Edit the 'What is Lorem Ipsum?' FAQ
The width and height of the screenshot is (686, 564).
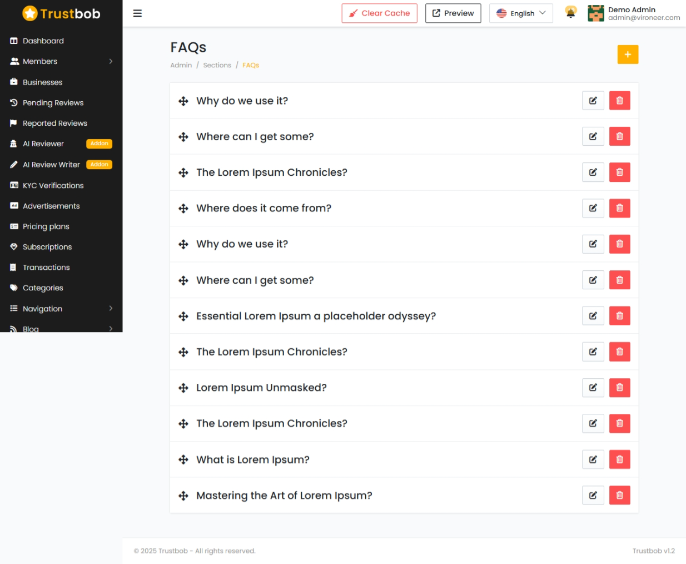point(593,459)
